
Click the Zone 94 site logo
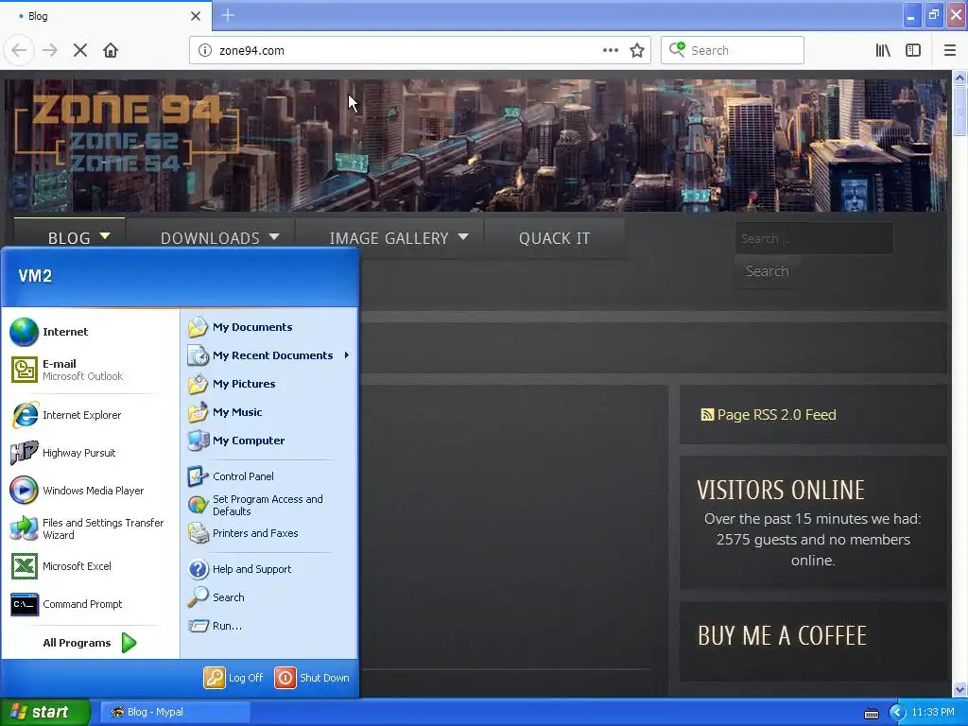[x=127, y=132]
